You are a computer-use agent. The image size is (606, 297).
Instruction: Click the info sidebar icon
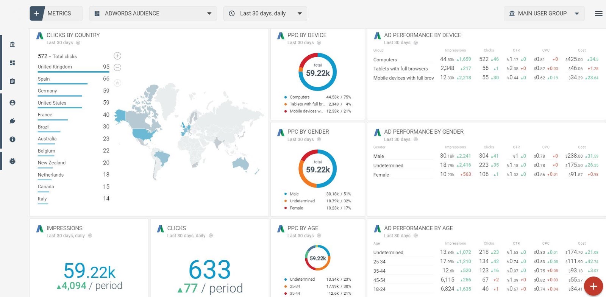click(12, 139)
